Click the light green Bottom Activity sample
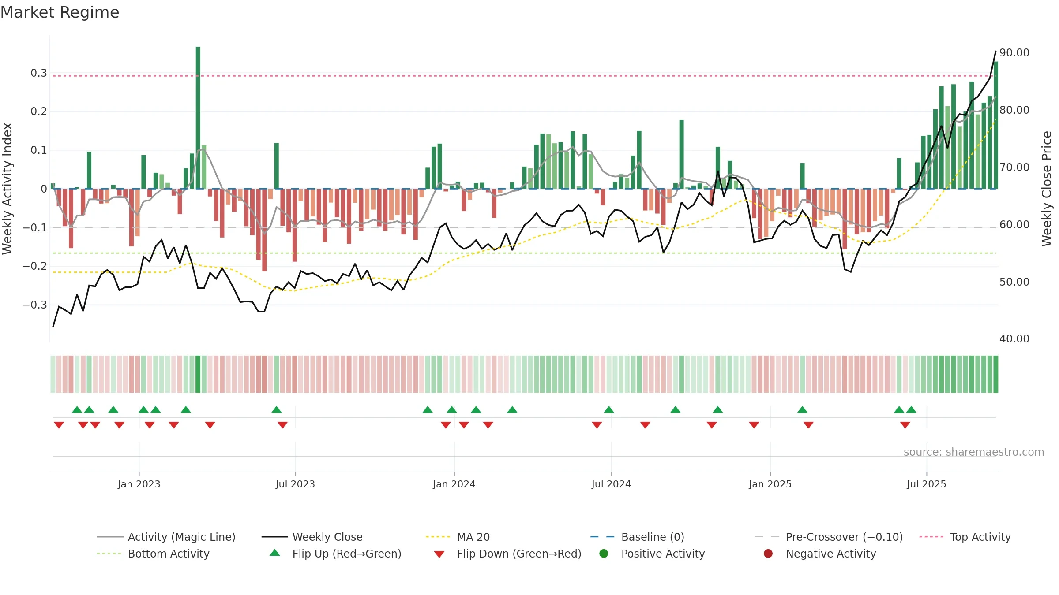Viewport: 1059px width, 595px height. coord(109,554)
